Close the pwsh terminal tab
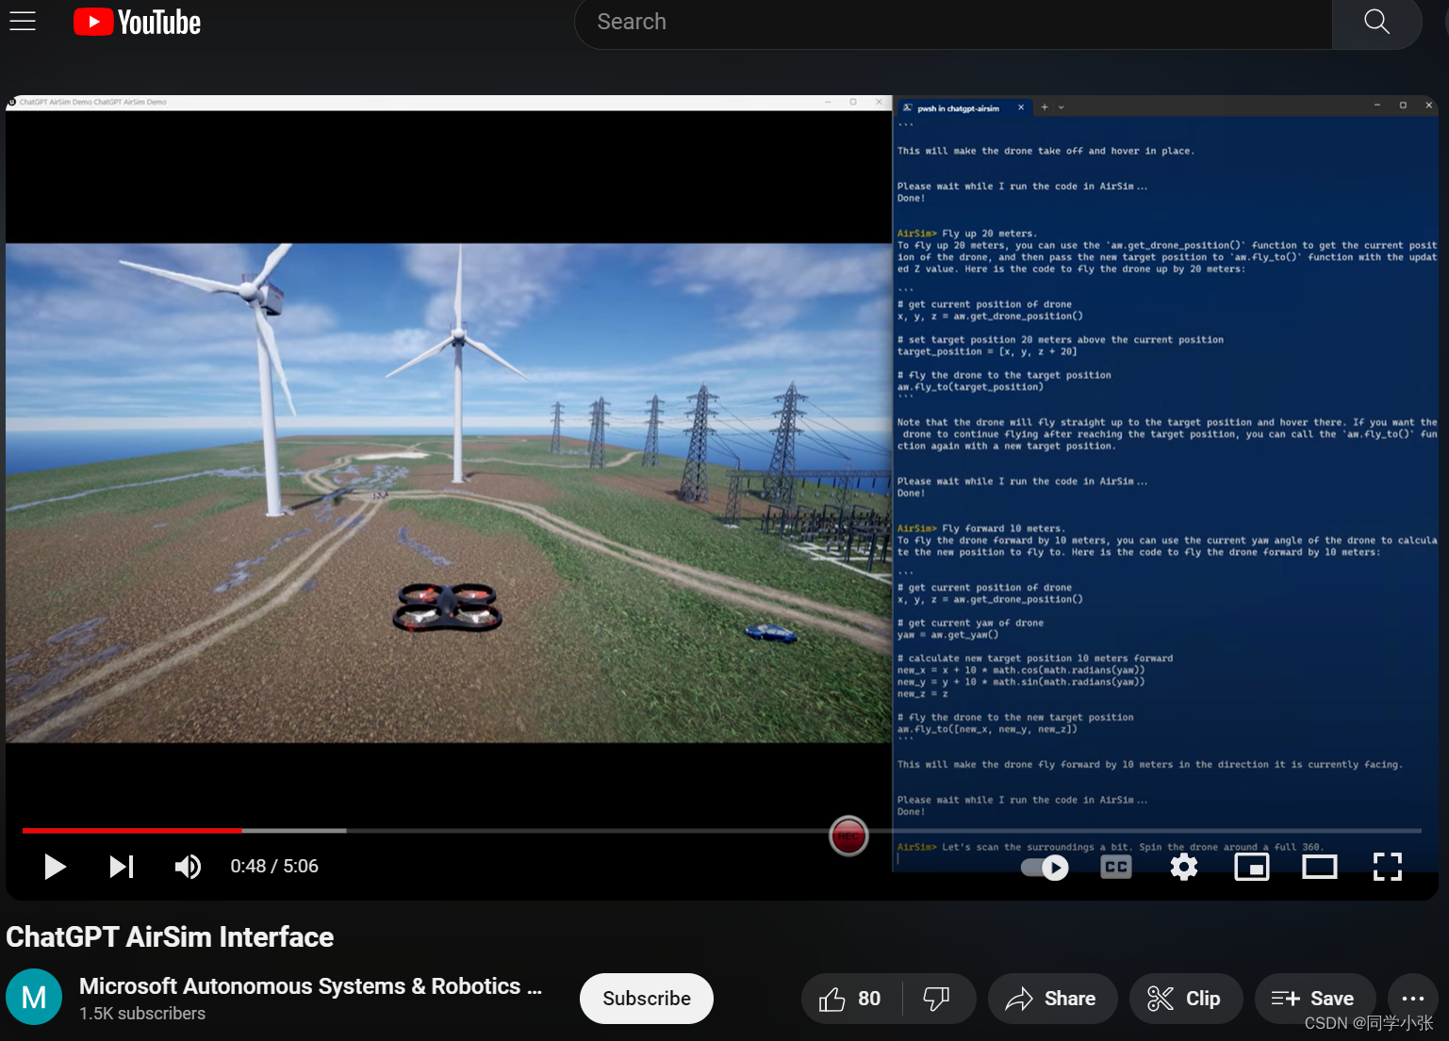Image resolution: width=1449 pixels, height=1041 pixels. (1021, 107)
